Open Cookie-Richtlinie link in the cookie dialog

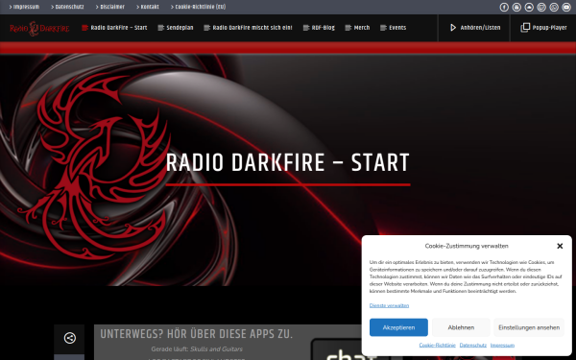[437, 346]
